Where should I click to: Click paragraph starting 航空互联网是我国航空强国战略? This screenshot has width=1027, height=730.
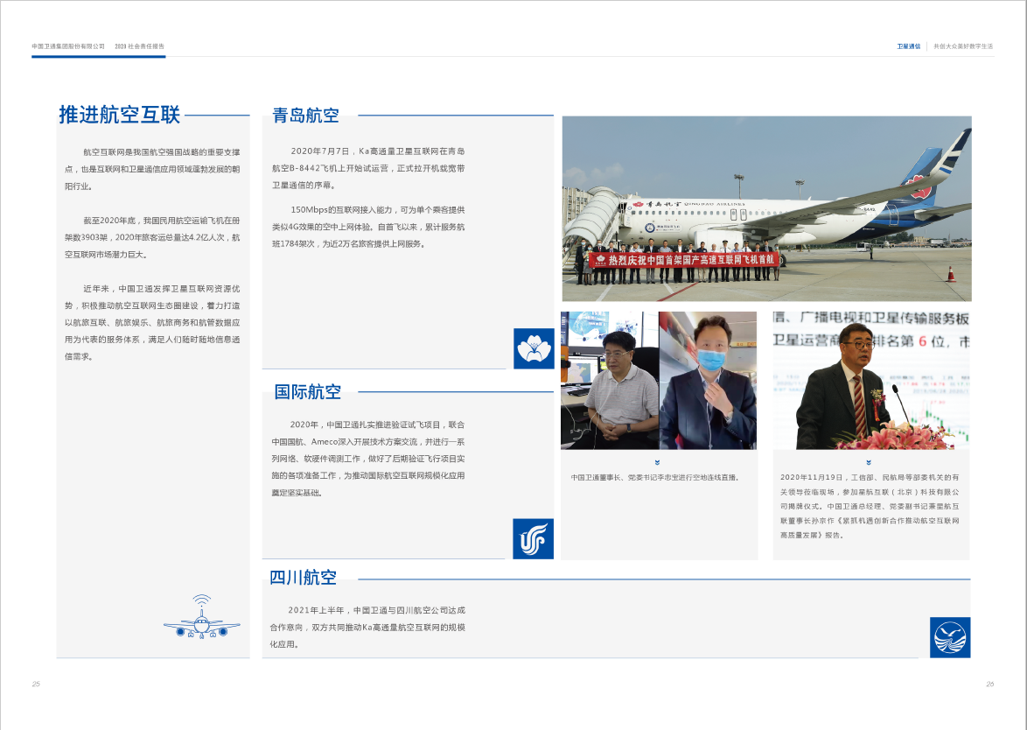tap(152, 169)
